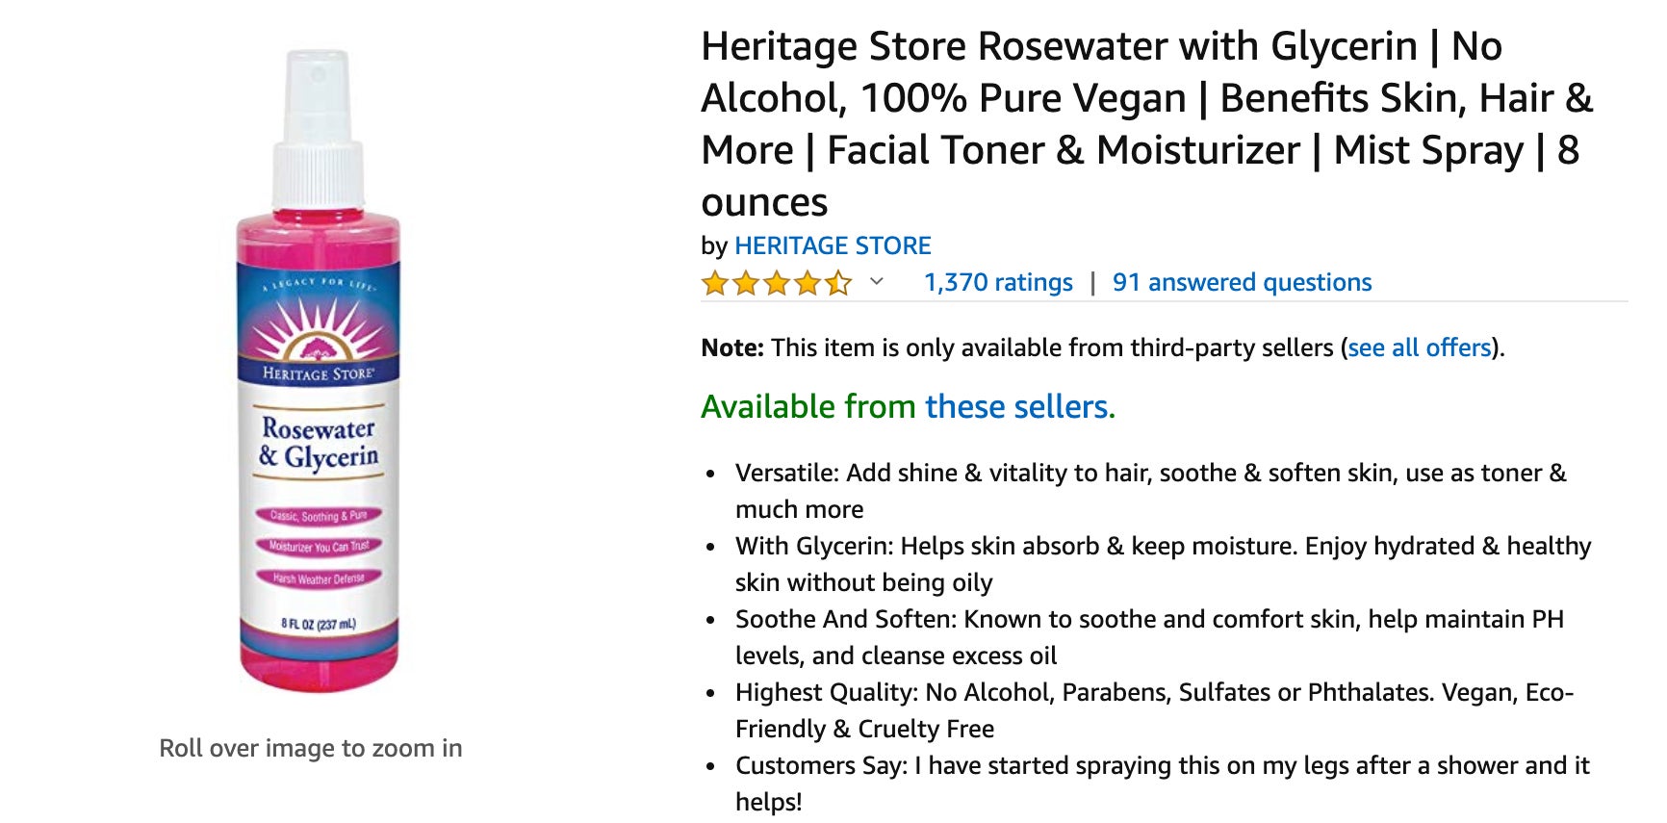Click the product title heading
The width and height of the screenshot is (1667, 823).
pos(1145,123)
